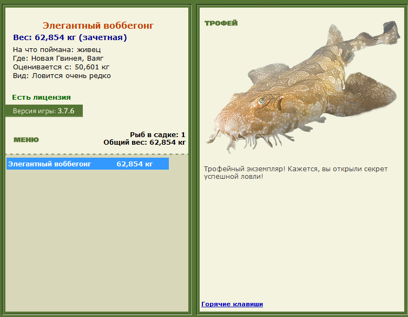This screenshot has width=408, height=317.
Task: Click Оценивается с: 50,601 кг text
Action: point(61,67)
